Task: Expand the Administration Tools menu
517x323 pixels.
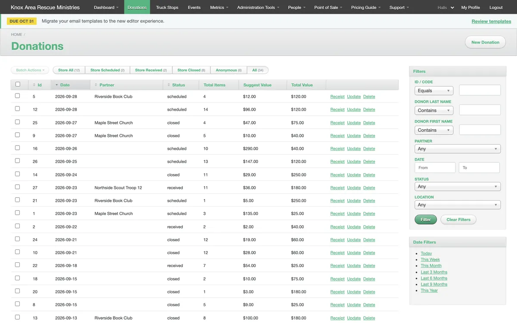Action: pyautogui.click(x=258, y=7)
